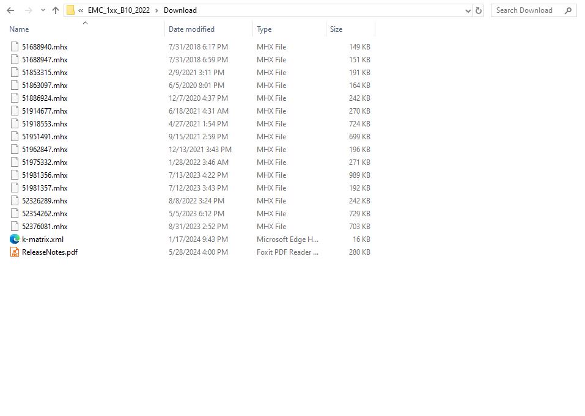Select the 51853315.mhx file icon
The height and width of the screenshot is (416, 585).
[15, 72]
